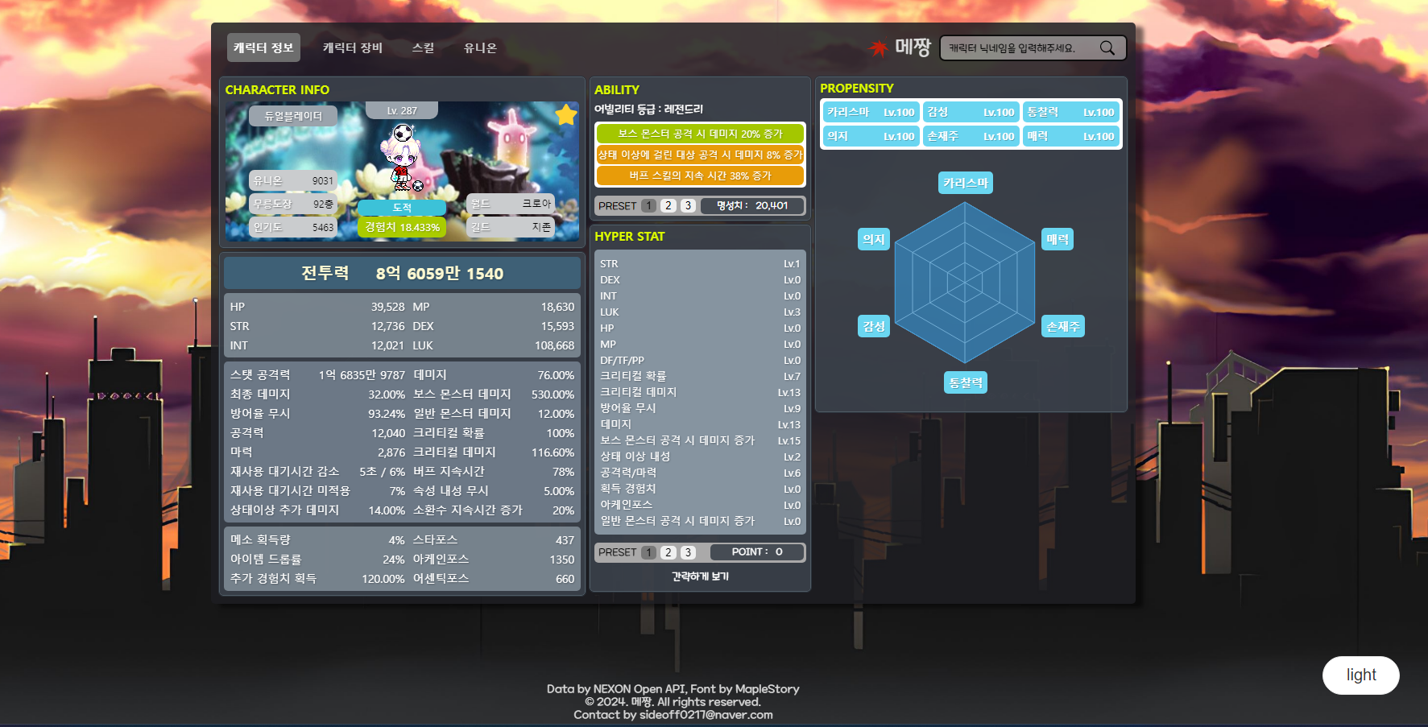
Task: Click the 의지 label beside the radar chart
Action: 874,239
